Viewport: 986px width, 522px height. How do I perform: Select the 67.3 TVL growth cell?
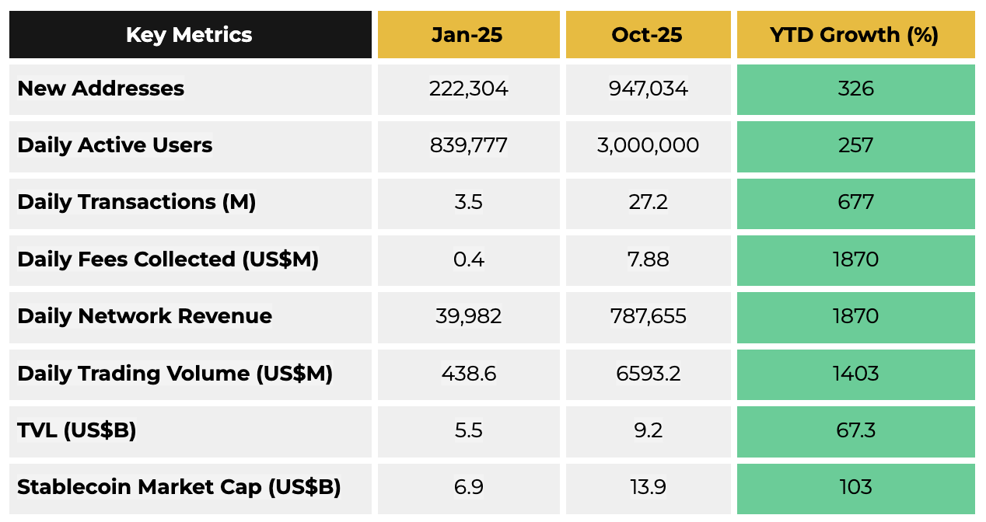pos(855,430)
